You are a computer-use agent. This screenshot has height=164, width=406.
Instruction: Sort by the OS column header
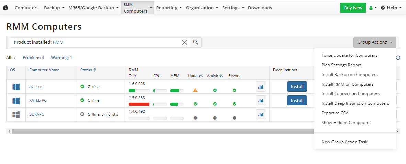click(12, 70)
